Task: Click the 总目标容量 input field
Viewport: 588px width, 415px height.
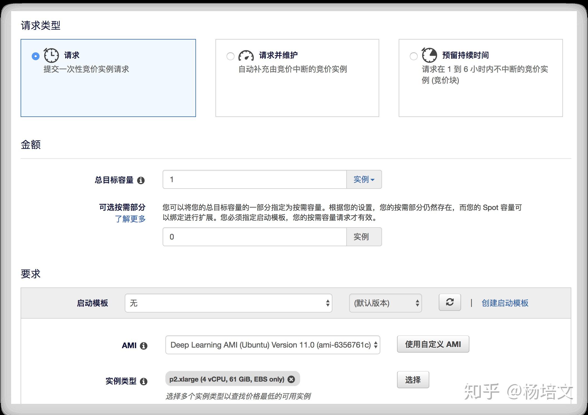Action: coord(254,179)
